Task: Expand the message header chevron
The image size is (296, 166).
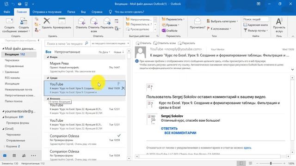Action: (x=292, y=70)
